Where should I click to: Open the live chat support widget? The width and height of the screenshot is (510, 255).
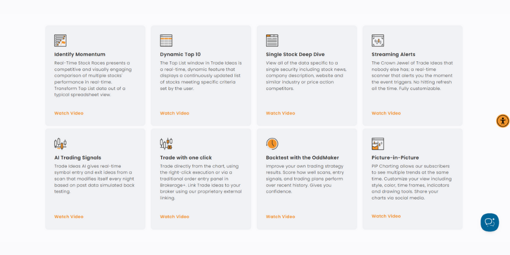coord(490,222)
